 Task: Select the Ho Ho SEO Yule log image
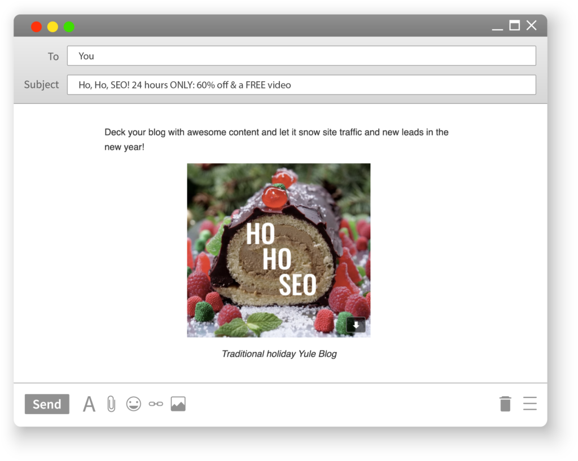click(x=278, y=250)
